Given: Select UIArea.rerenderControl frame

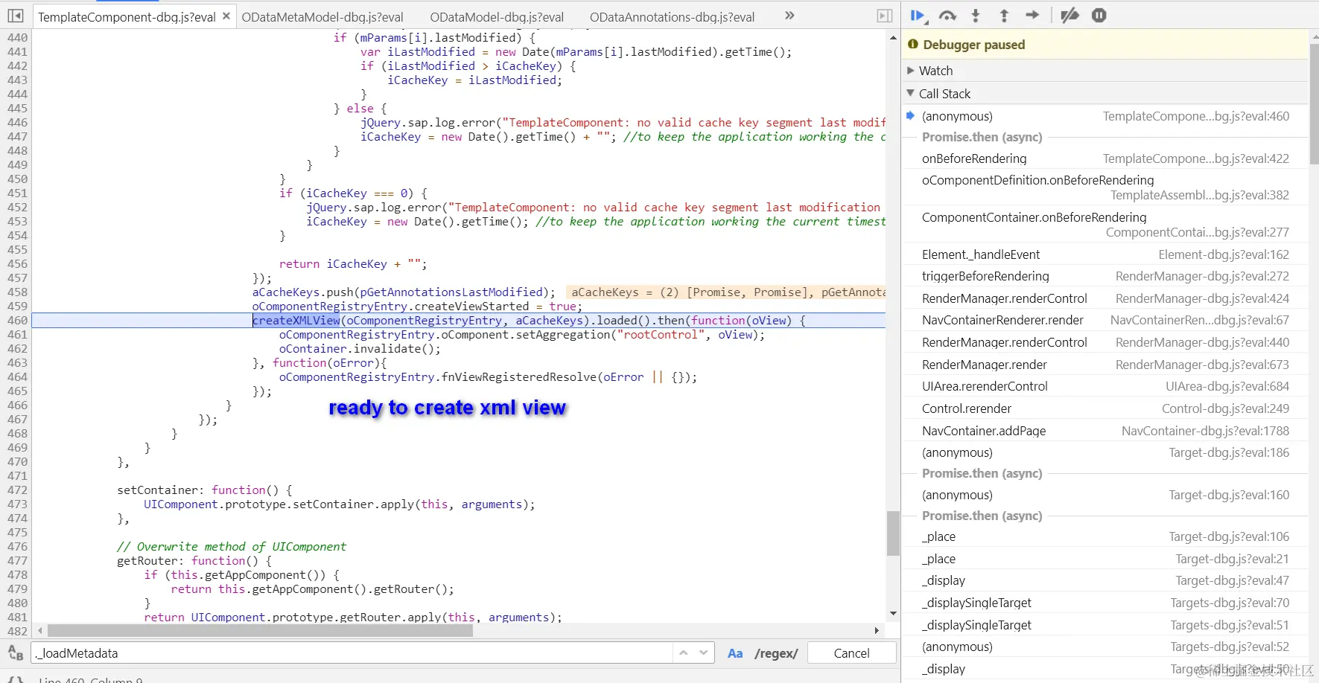Looking at the screenshot, I should click(x=1105, y=386).
